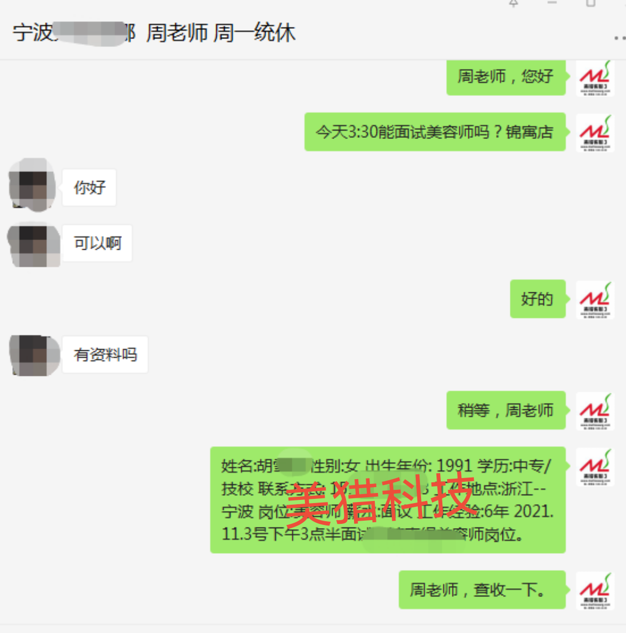
Task: Click contact avatar beside "有资料吗"
Action: [x=34, y=355]
